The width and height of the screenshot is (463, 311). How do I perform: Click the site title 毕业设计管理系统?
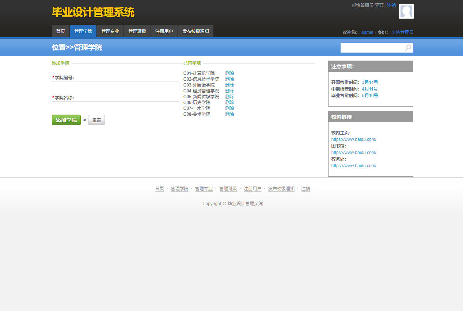point(93,12)
